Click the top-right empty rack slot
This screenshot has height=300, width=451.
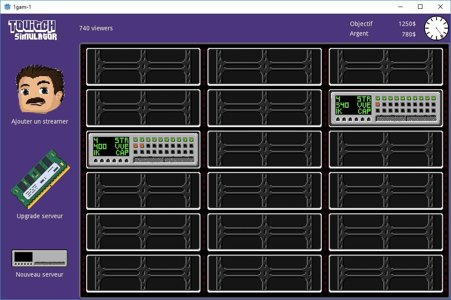(x=386, y=67)
